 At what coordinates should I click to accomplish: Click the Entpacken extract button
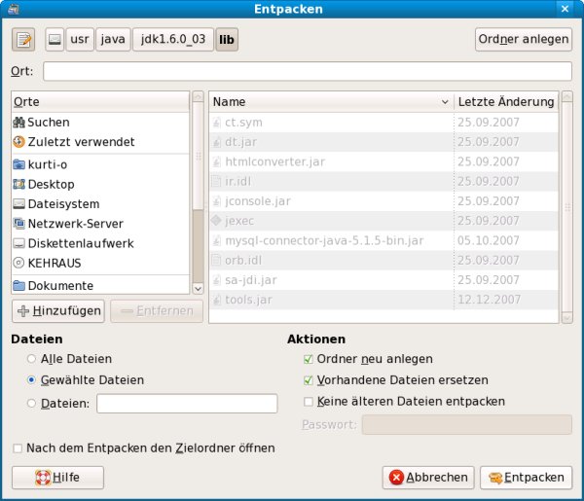click(x=527, y=478)
